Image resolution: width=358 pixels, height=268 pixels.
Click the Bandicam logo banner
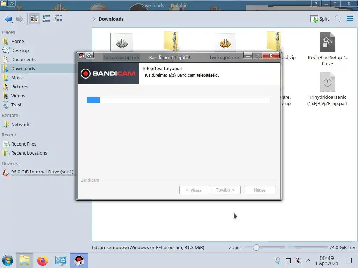tap(108, 73)
